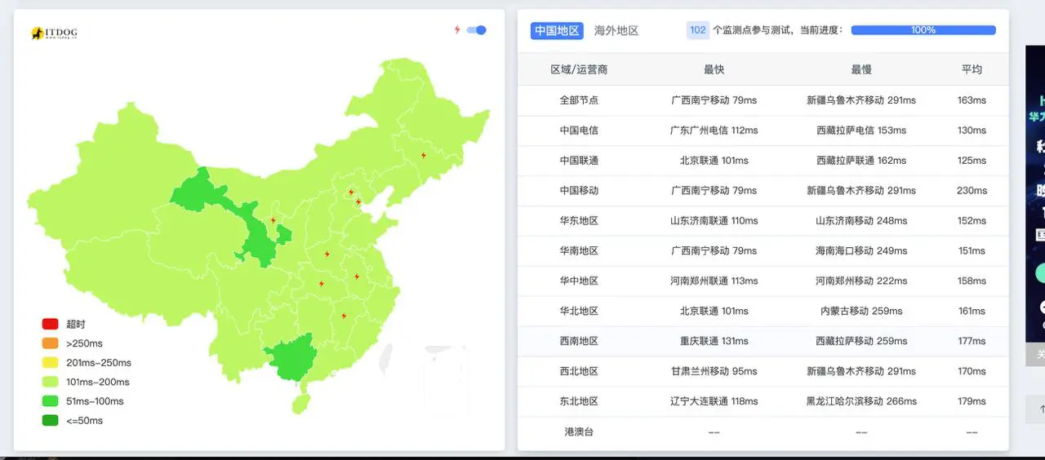Click the southernmost lightning marker on the map
Image resolution: width=1045 pixels, height=460 pixels.
[x=344, y=316]
